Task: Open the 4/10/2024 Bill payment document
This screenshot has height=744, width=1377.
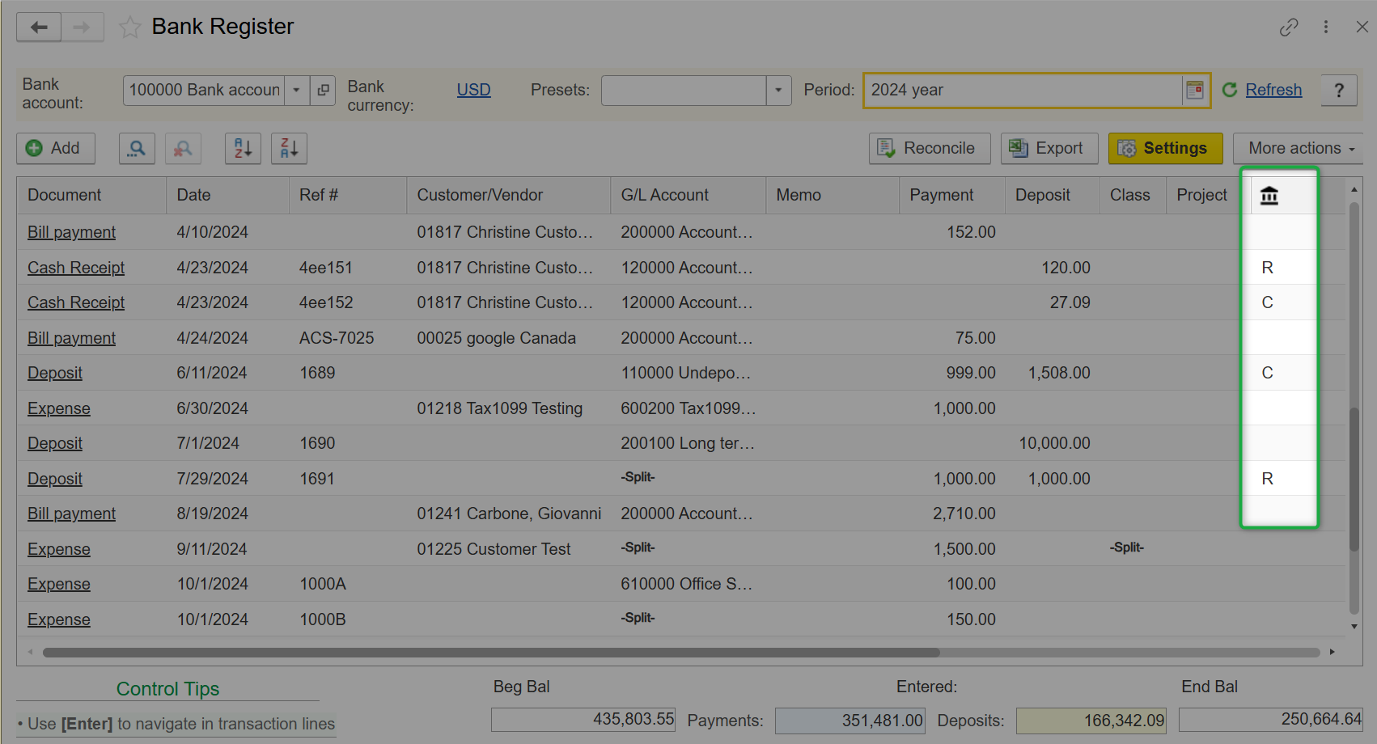Action: (x=71, y=233)
